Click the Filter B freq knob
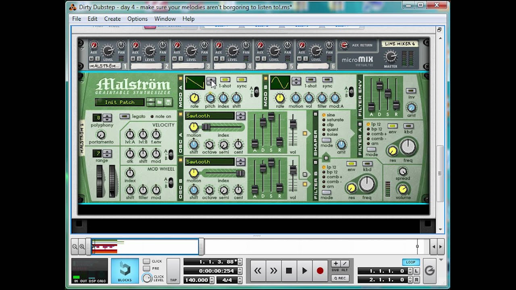Image resolution: width=516 pixels, height=290 pixels. pyautogui.click(x=367, y=184)
